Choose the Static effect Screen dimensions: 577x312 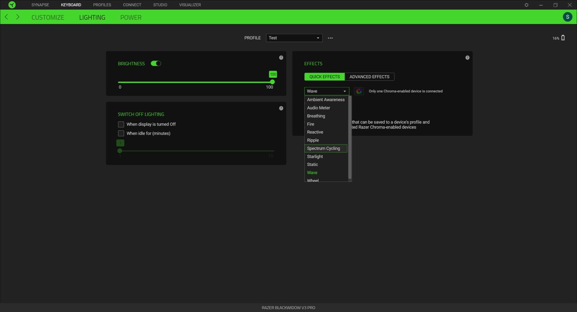[326, 165]
